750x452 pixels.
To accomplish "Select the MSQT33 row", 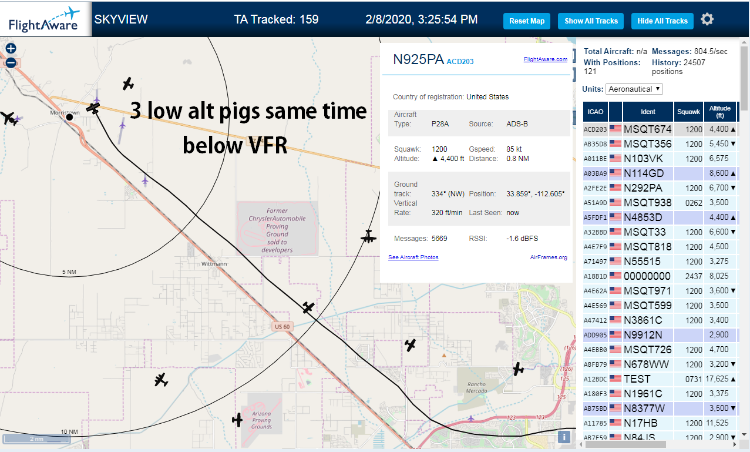I will coord(660,232).
